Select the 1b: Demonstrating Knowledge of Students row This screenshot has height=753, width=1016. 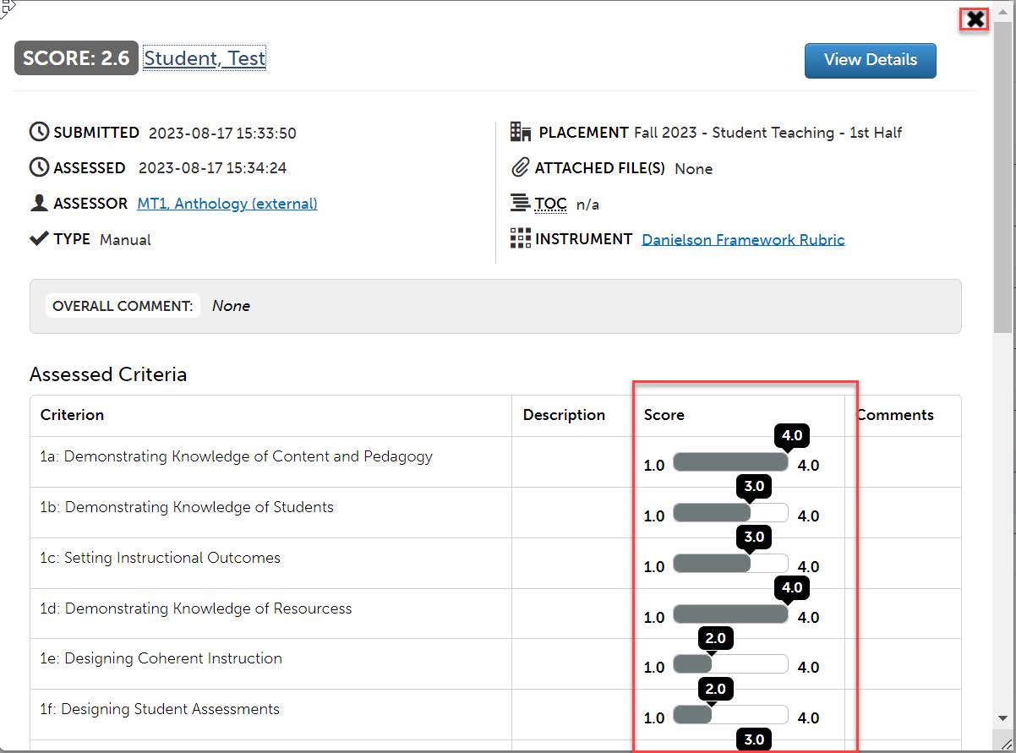point(495,512)
